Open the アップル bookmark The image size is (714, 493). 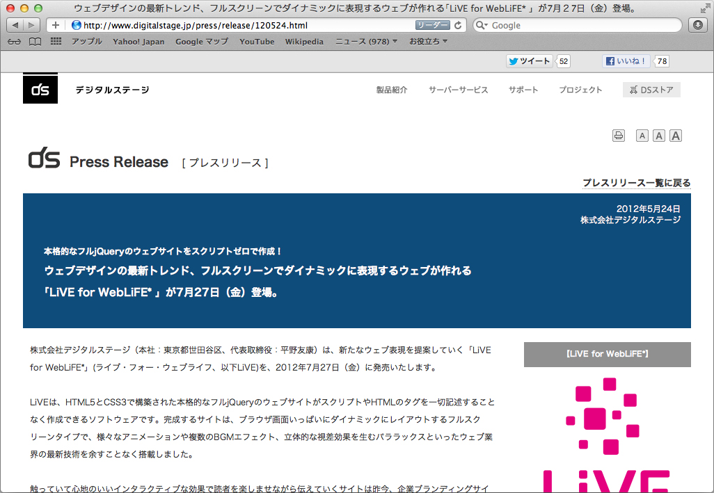click(86, 42)
